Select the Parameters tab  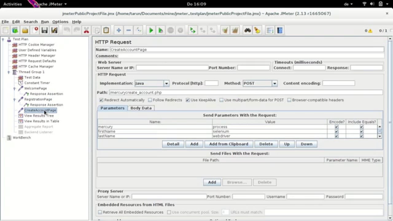[112, 108]
